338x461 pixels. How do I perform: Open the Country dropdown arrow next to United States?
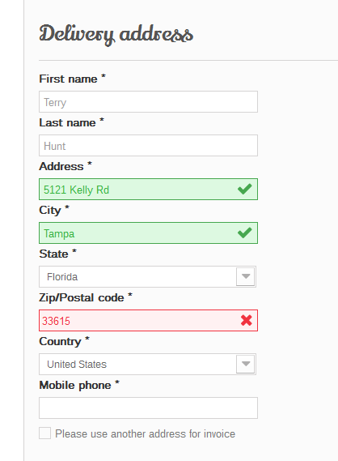246,364
